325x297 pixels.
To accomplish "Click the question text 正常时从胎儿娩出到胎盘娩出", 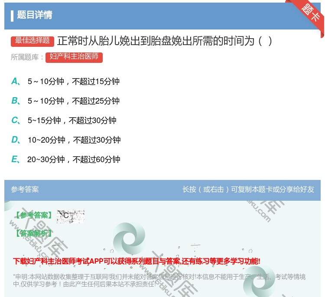I will pyautogui.click(x=164, y=41).
